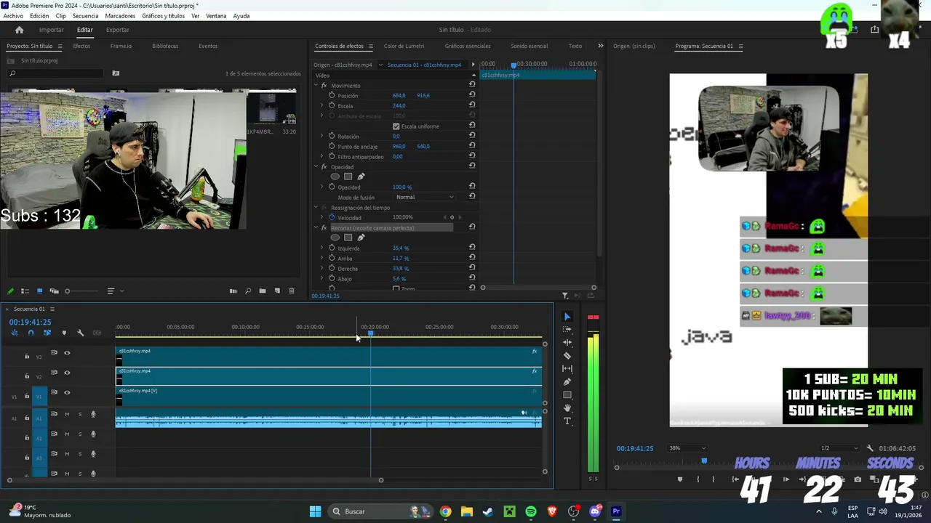Open the Modo de fusión dropdown
Image resolution: width=931 pixels, height=523 pixels.
(425, 197)
